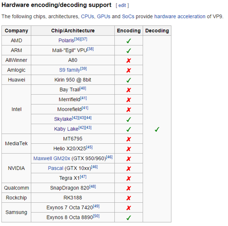
Task: Click the Encoding column header
Action: click(129, 30)
